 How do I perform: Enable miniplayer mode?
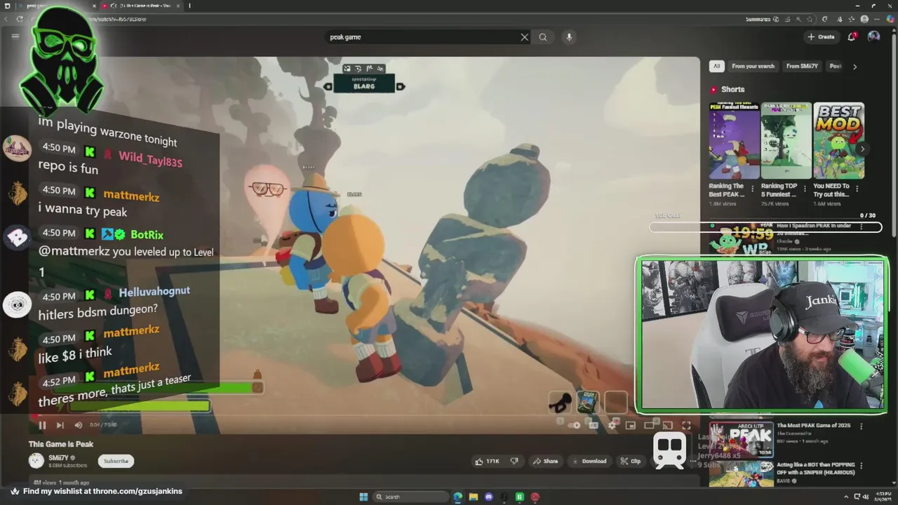tap(631, 425)
